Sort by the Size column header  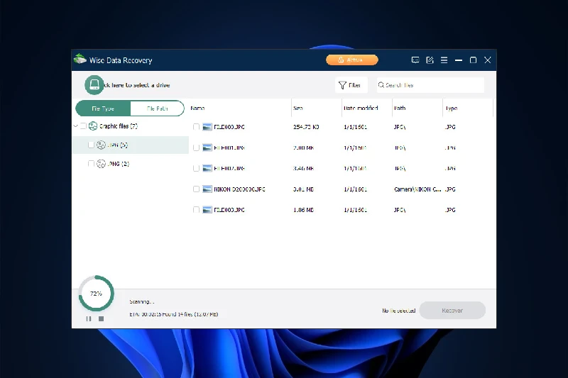point(297,109)
